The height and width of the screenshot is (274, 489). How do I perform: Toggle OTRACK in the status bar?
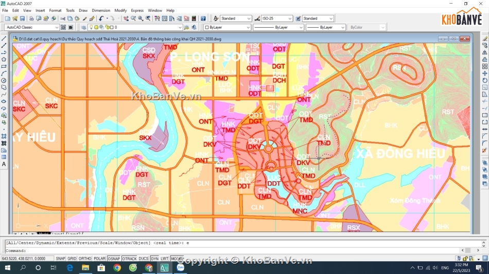pyautogui.click(x=129, y=259)
